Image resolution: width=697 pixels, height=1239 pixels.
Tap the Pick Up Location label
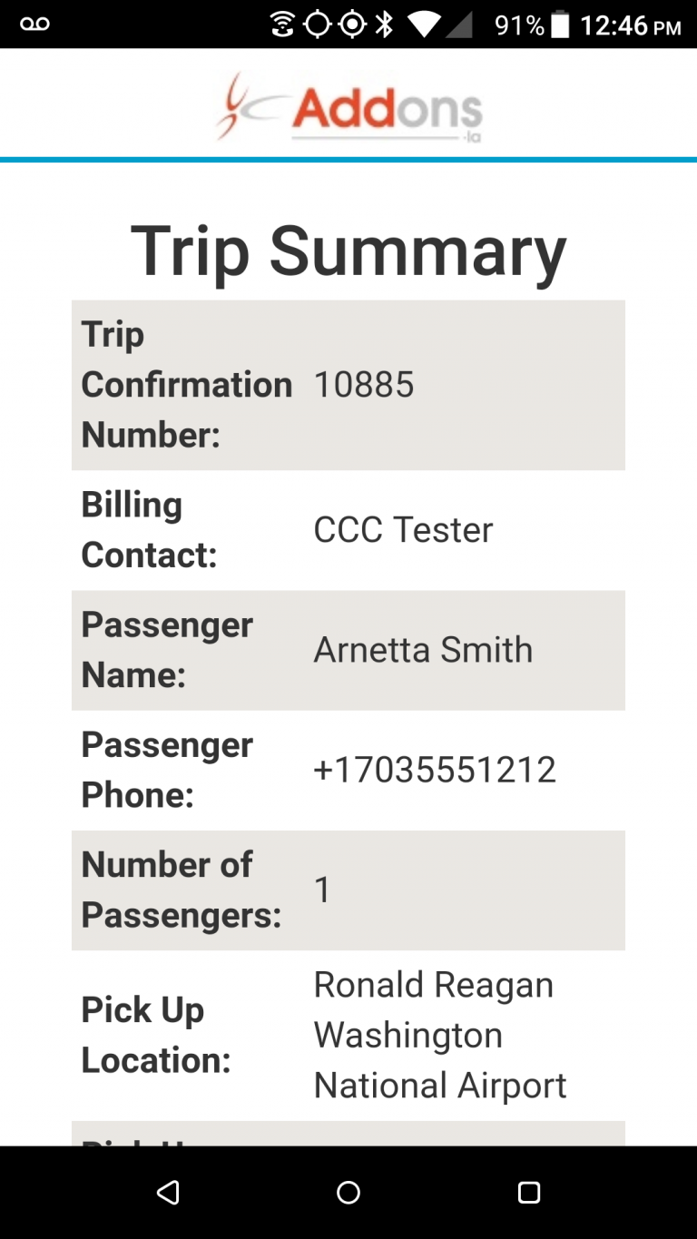click(156, 1035)
